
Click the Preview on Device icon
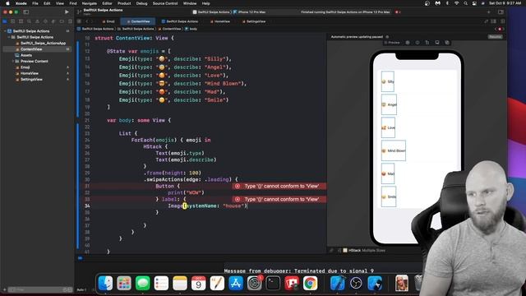tap(437, 43)
